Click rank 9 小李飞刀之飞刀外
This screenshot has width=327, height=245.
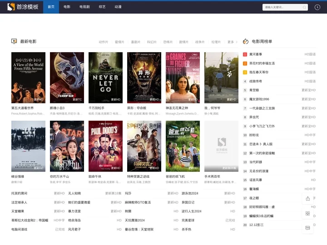[262, 126]
